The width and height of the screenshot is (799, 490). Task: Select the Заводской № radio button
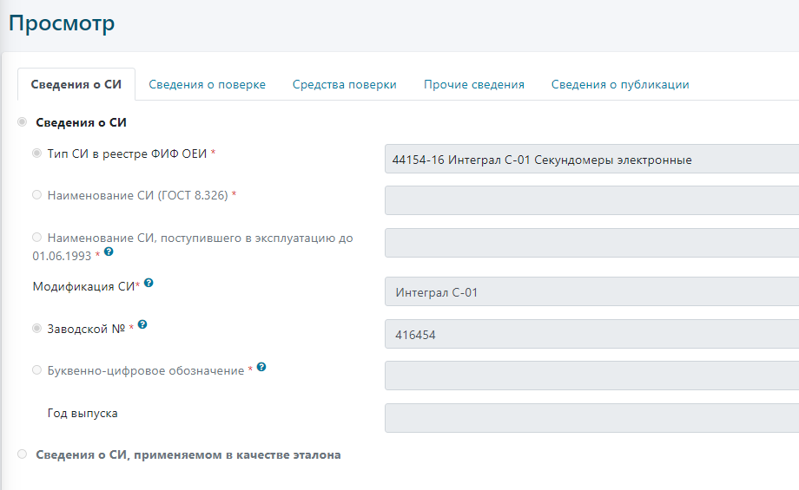tap(36, 329)
